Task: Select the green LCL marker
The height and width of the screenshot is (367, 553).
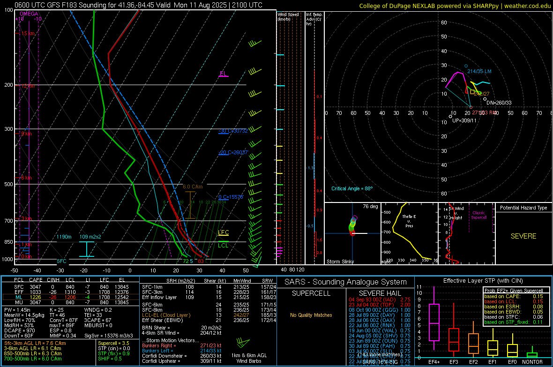Action: (223, 245)
